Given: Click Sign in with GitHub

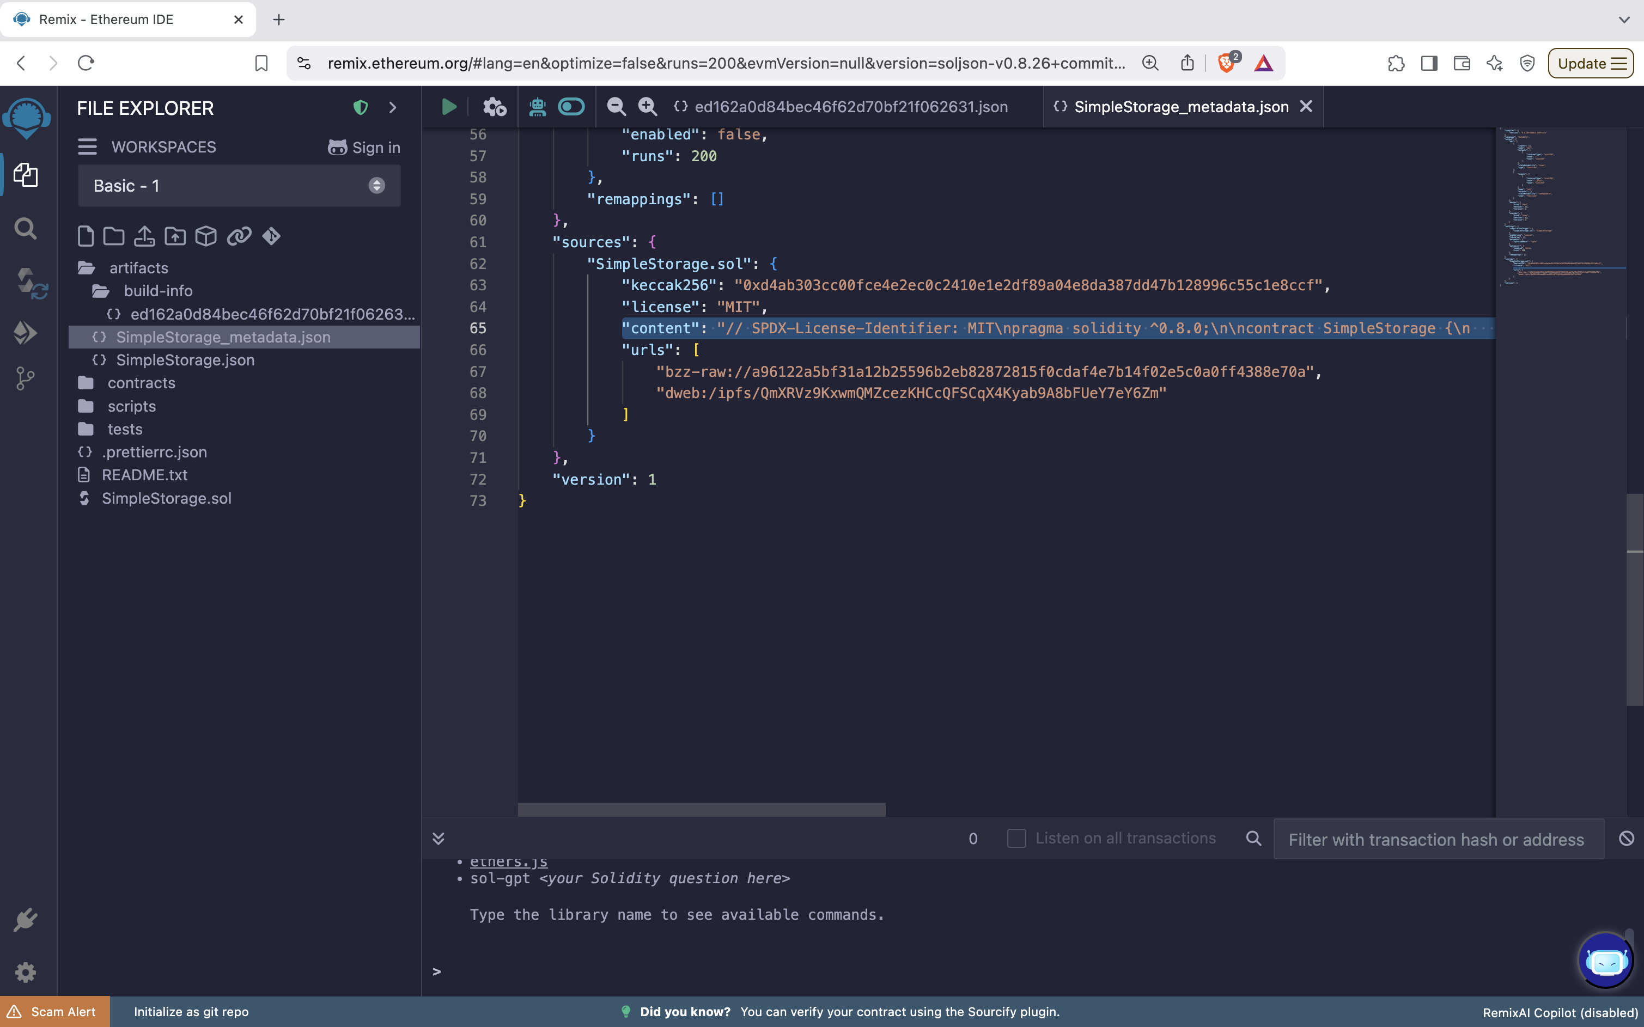Looking at the screenshot, I should pos(364,148).
